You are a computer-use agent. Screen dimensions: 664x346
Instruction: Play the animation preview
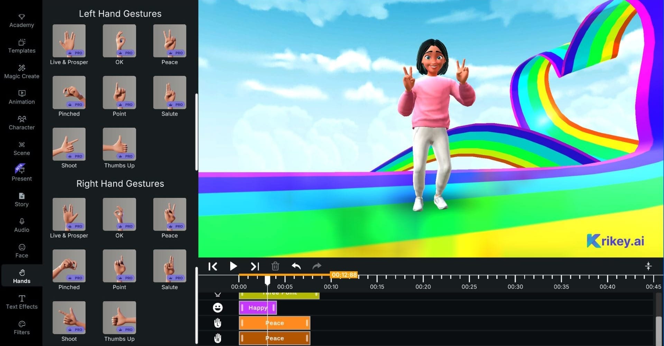pos(233,266)
